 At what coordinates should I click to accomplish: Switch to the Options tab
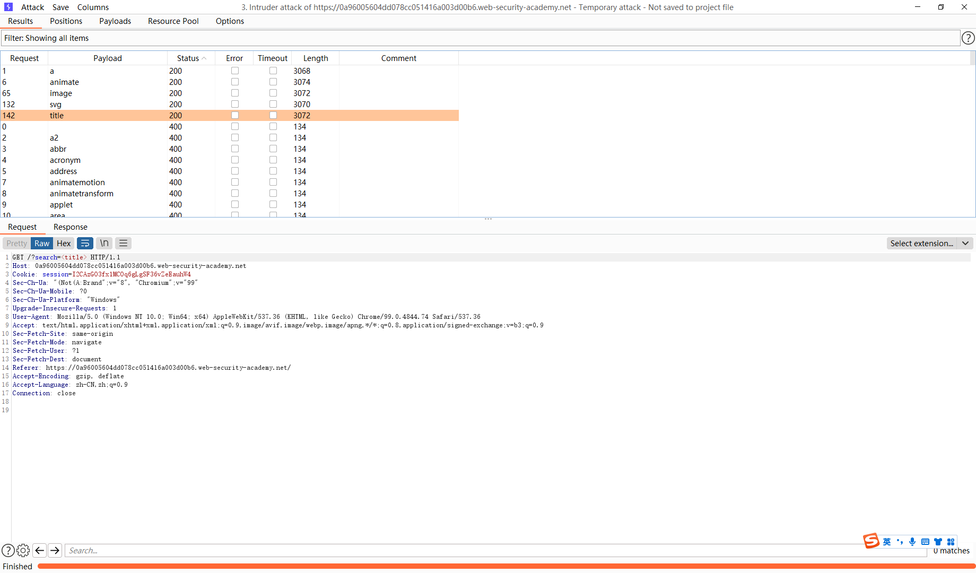click(x=230, y=21)
